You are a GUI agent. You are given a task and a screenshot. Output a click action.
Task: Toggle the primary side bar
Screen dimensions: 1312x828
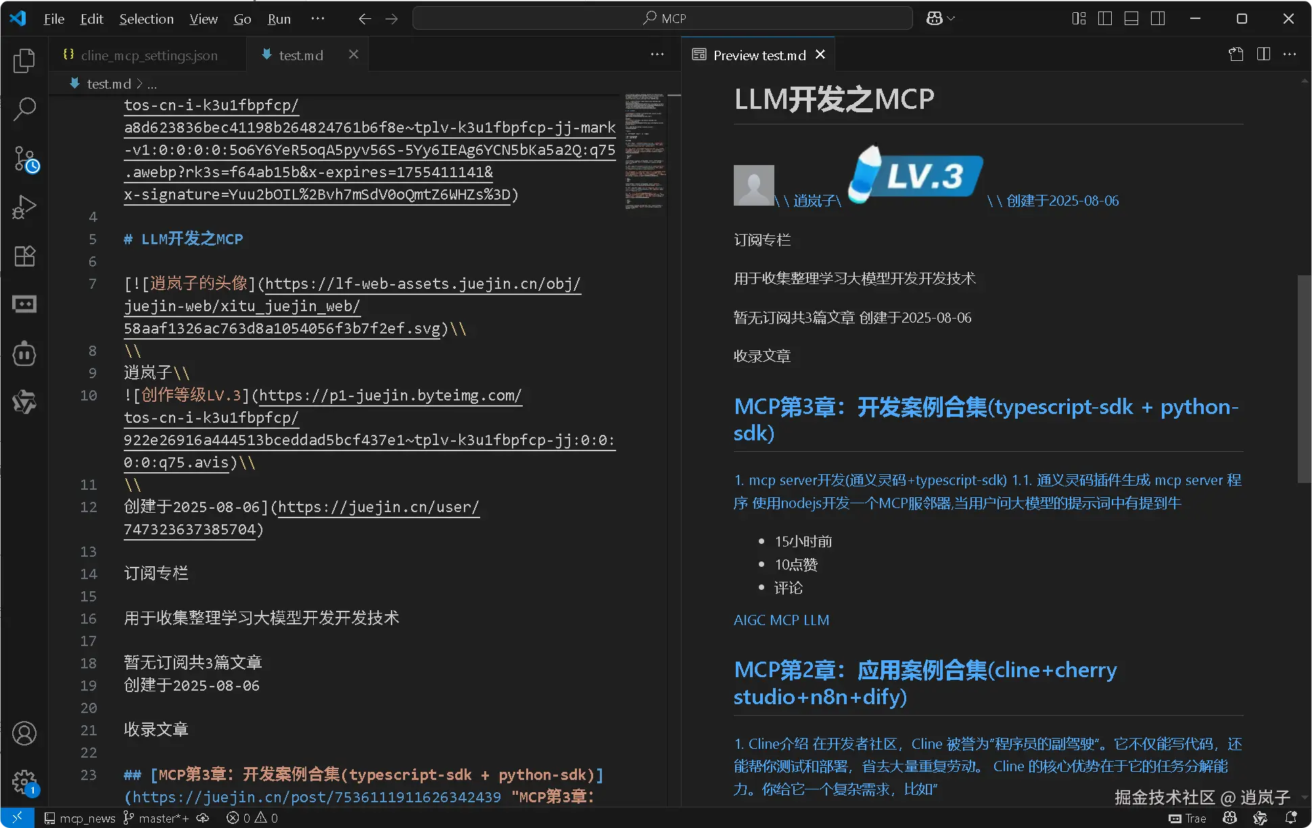click(1105, 19)
